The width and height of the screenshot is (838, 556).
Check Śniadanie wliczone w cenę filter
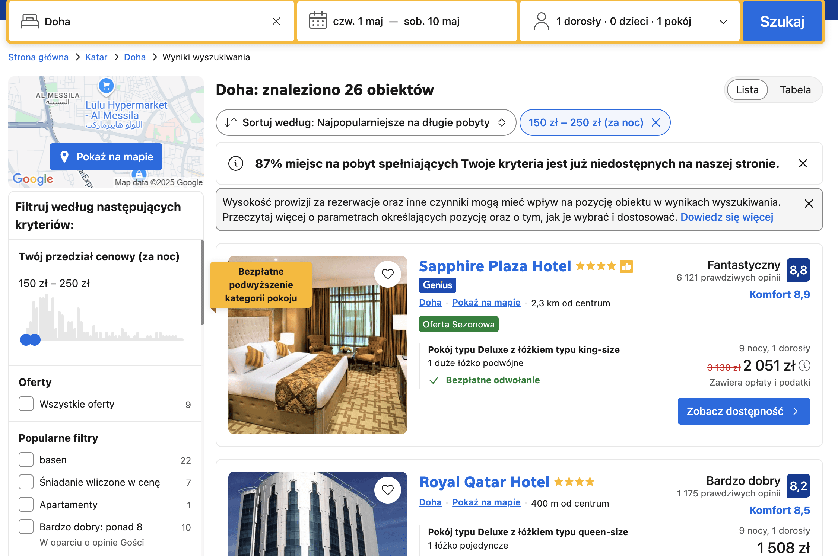26,482
